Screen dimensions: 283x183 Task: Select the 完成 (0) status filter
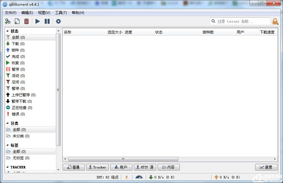pos(30,57)
